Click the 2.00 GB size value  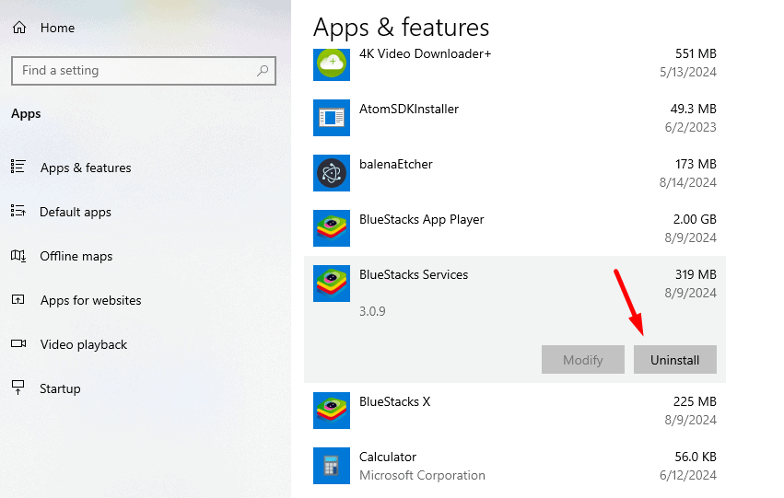pos(695,219)
